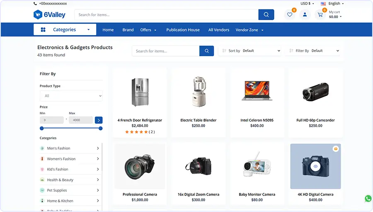Click the Professional Camera thumbnail
The height and width of the screenshot is (212, 373).
point(140,166)
